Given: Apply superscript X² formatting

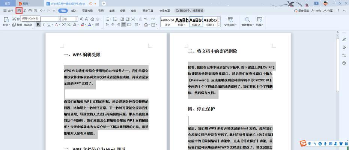Looking at the screenshot, I should 64,25.
